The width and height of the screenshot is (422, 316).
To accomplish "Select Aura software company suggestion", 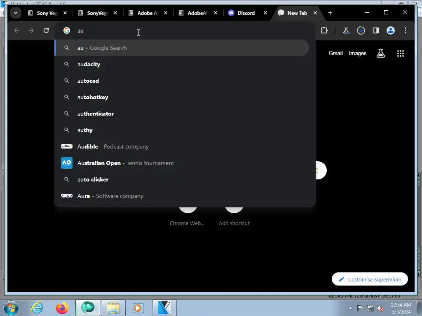I will click(182, 196).
